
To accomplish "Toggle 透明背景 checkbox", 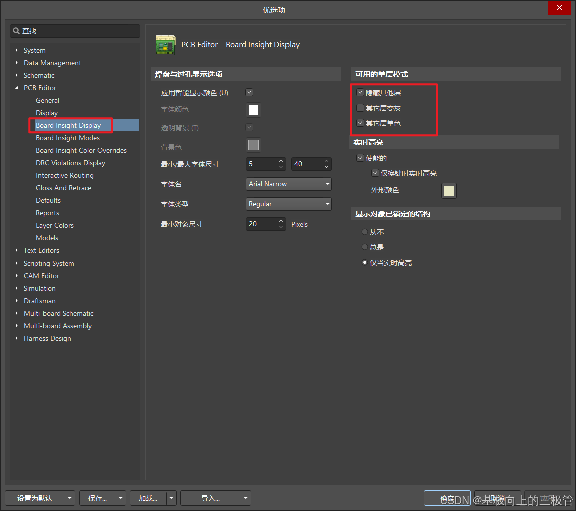I will click(x=249, y=127).
